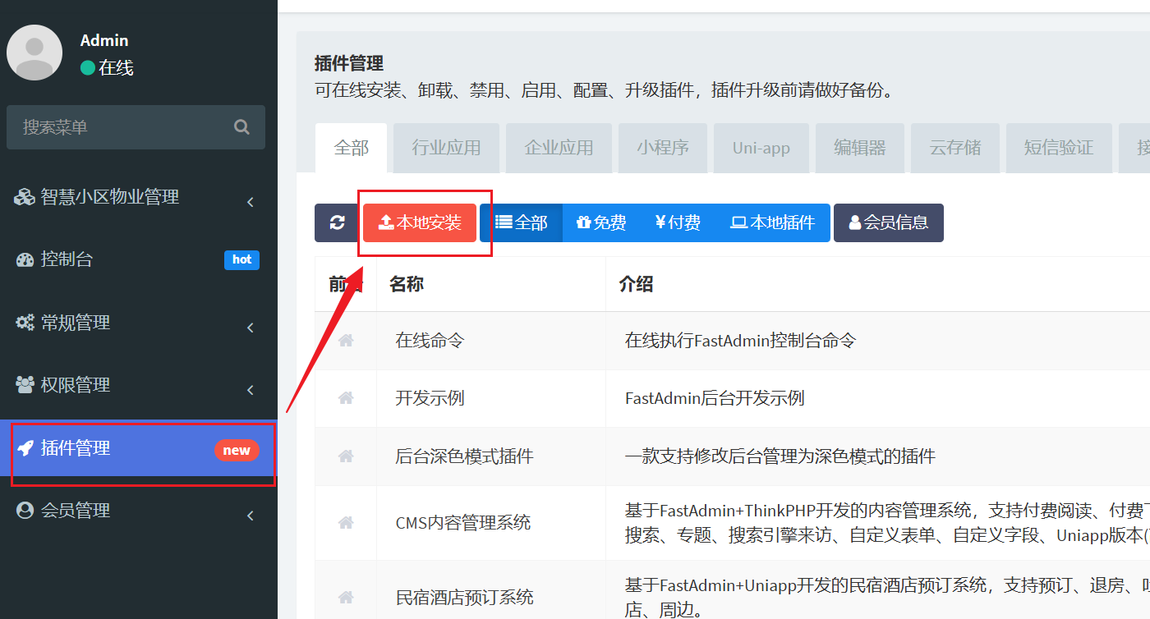Open the 会员信息 button
Viewport: 1150px width, 619px height.
(888, 222)
